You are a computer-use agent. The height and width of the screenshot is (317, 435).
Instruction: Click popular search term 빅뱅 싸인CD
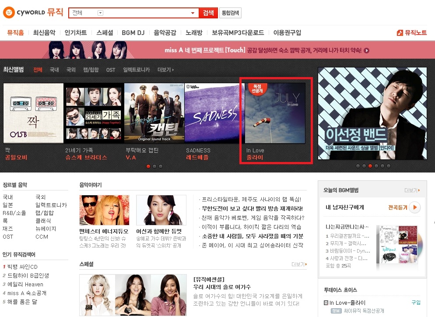22,267
